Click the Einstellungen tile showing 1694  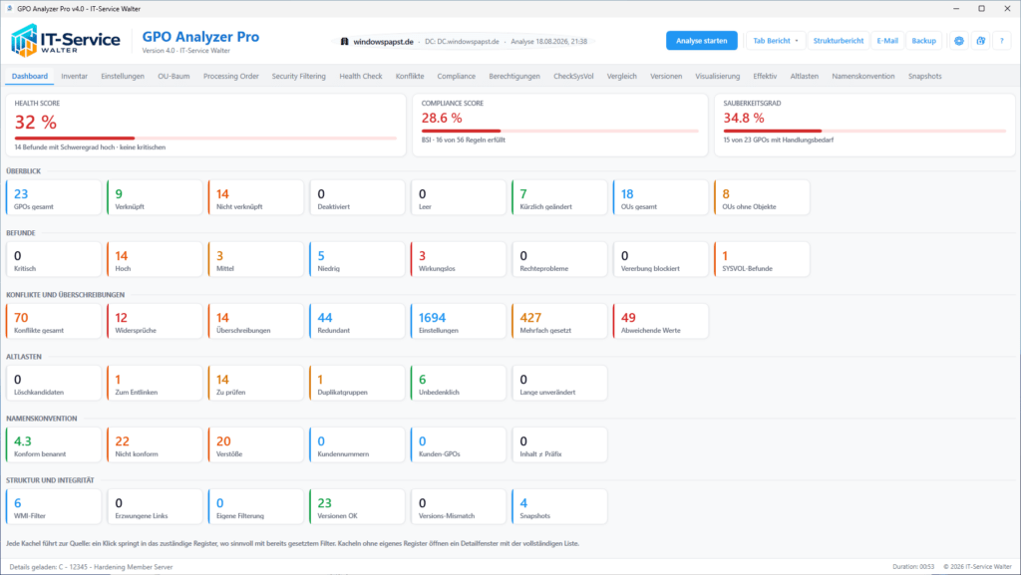(459, 321)
